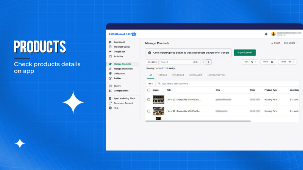
Task: Open Configurations from sidebar
Action: point(121,91)
